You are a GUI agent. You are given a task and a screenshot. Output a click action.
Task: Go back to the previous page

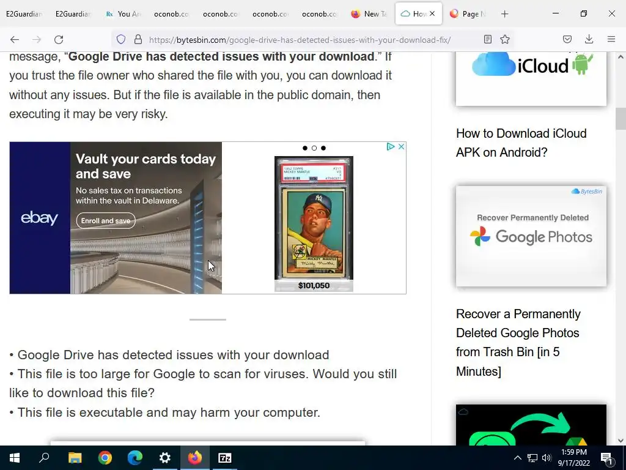point(15,39)
